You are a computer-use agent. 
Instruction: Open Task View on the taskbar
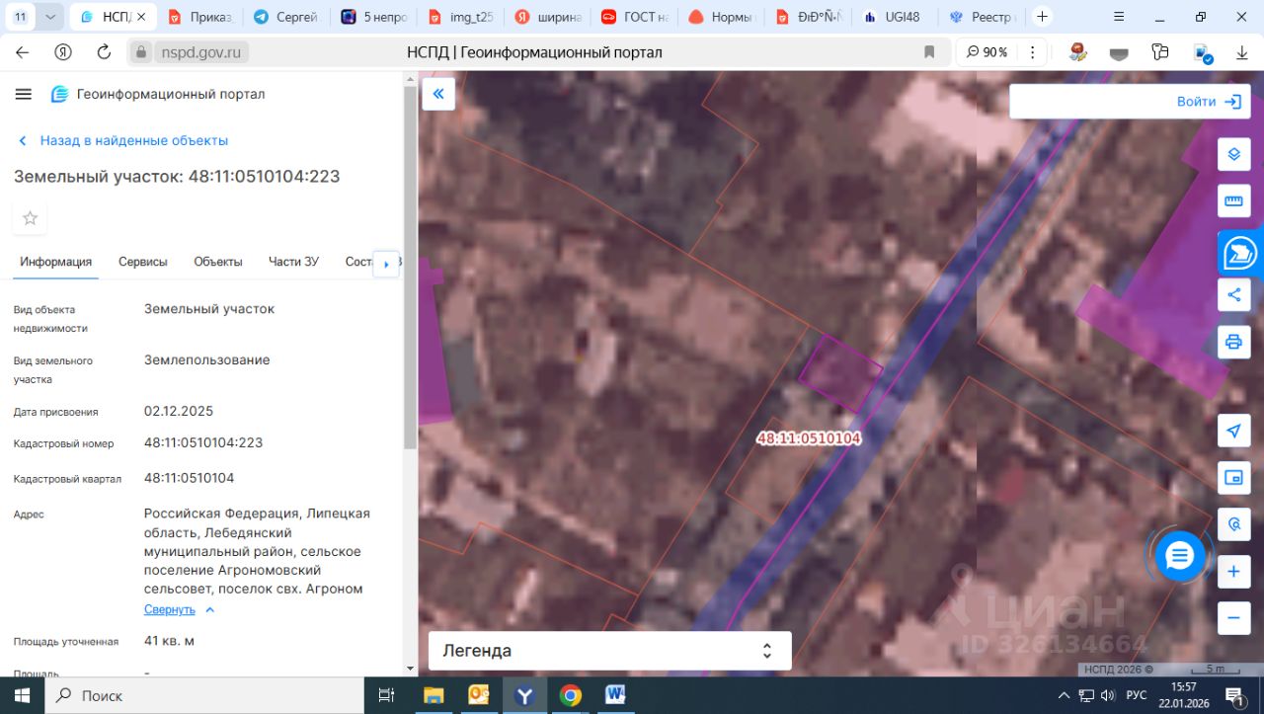coord(386,695)
